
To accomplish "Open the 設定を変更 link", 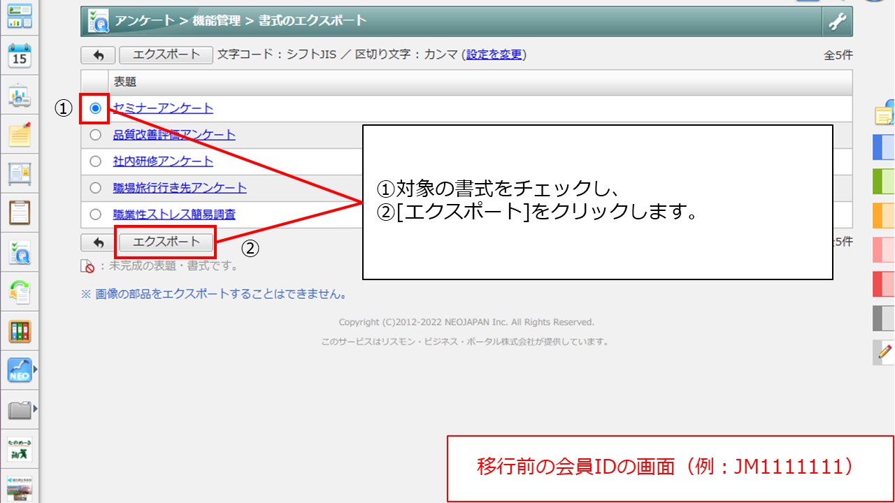I will tap(494, 54).
